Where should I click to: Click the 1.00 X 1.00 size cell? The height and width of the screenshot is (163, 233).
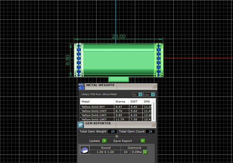click(x=105, y=152)
